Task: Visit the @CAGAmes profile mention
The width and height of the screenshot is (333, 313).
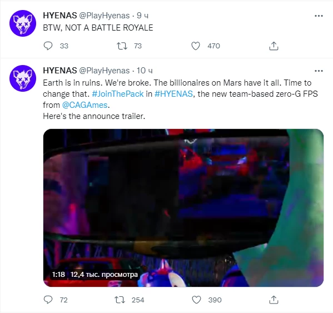Action: (x=85, y=105)
